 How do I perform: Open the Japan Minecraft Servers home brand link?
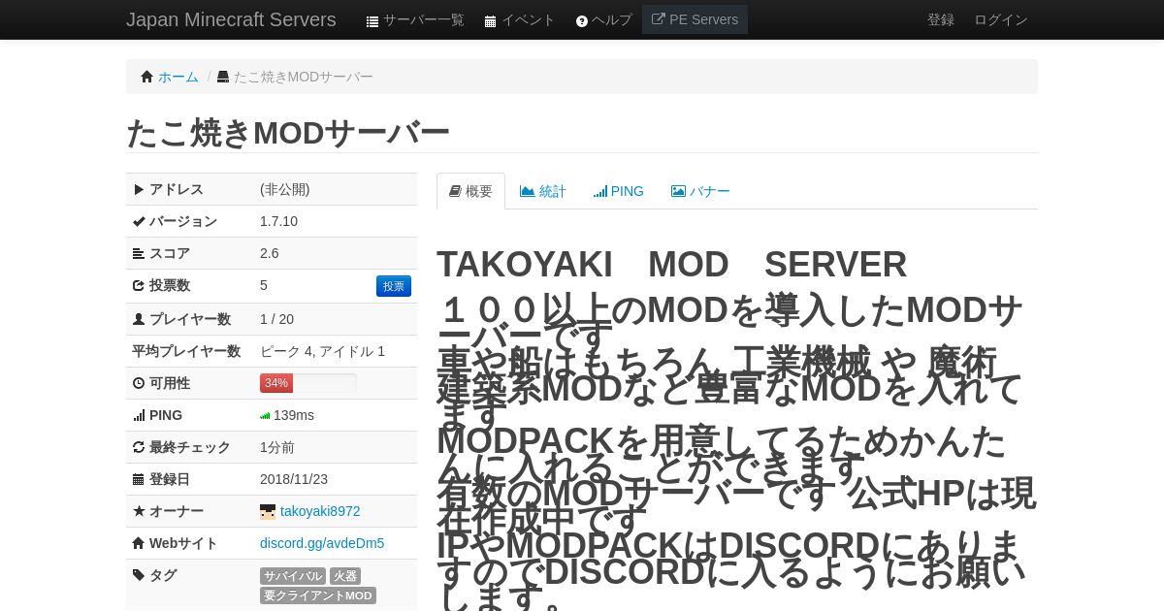tap(231, 19)
